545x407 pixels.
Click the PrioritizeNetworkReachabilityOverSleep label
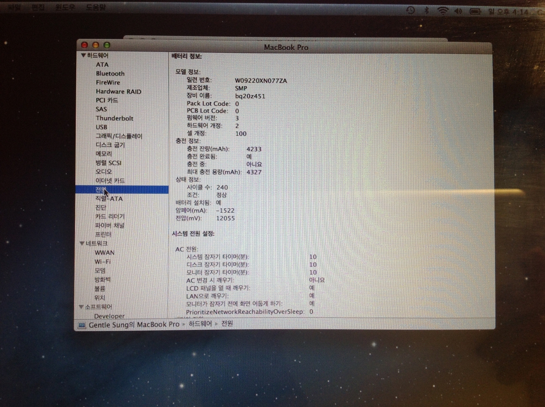pos(245,312)
